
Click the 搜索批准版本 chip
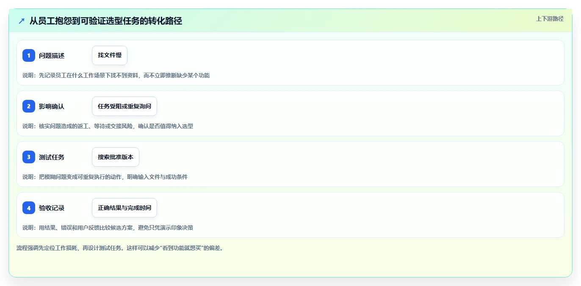pos(116,157)
